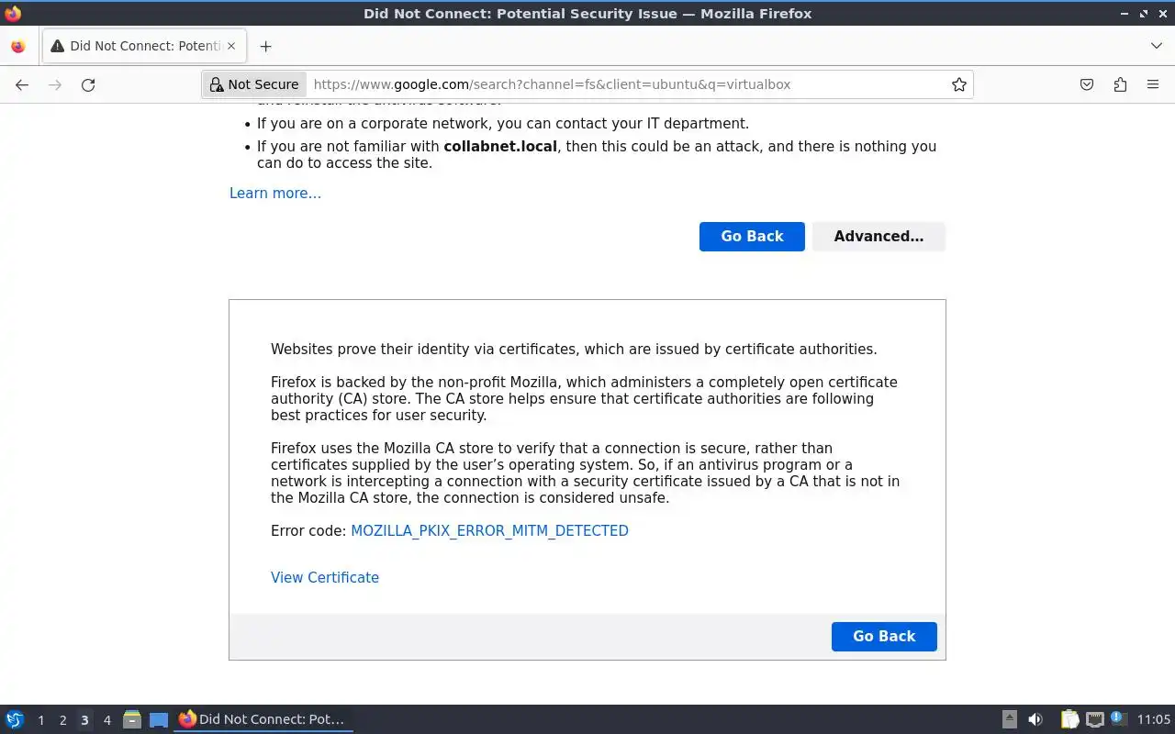Open the Firefox application hamburger menu
The image size is (1175, 734).
[1153, 84]
